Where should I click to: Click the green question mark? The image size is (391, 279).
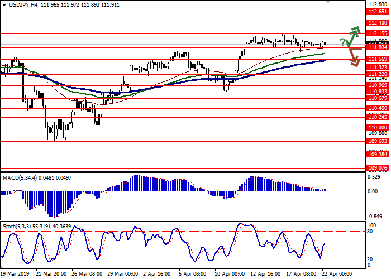(341, 42)
